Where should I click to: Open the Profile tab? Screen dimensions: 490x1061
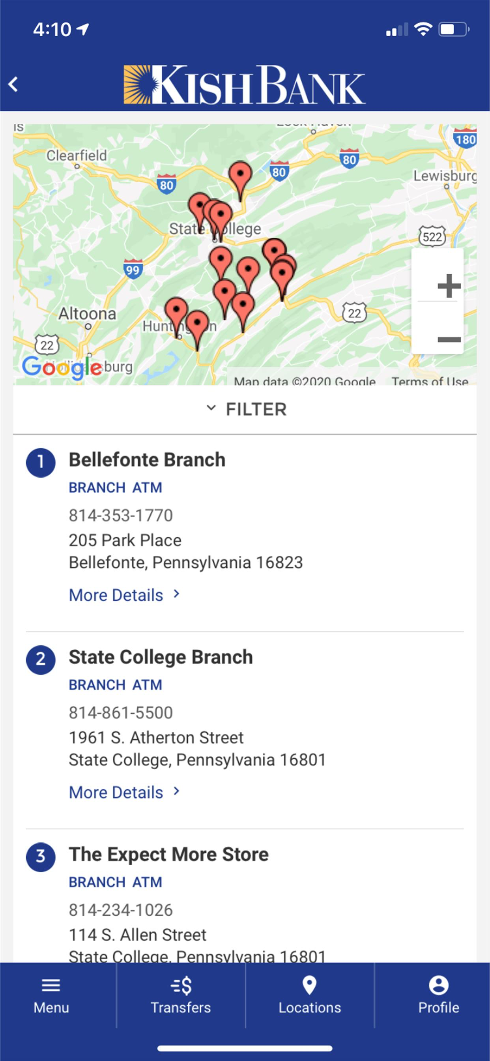tap(439, 995)
